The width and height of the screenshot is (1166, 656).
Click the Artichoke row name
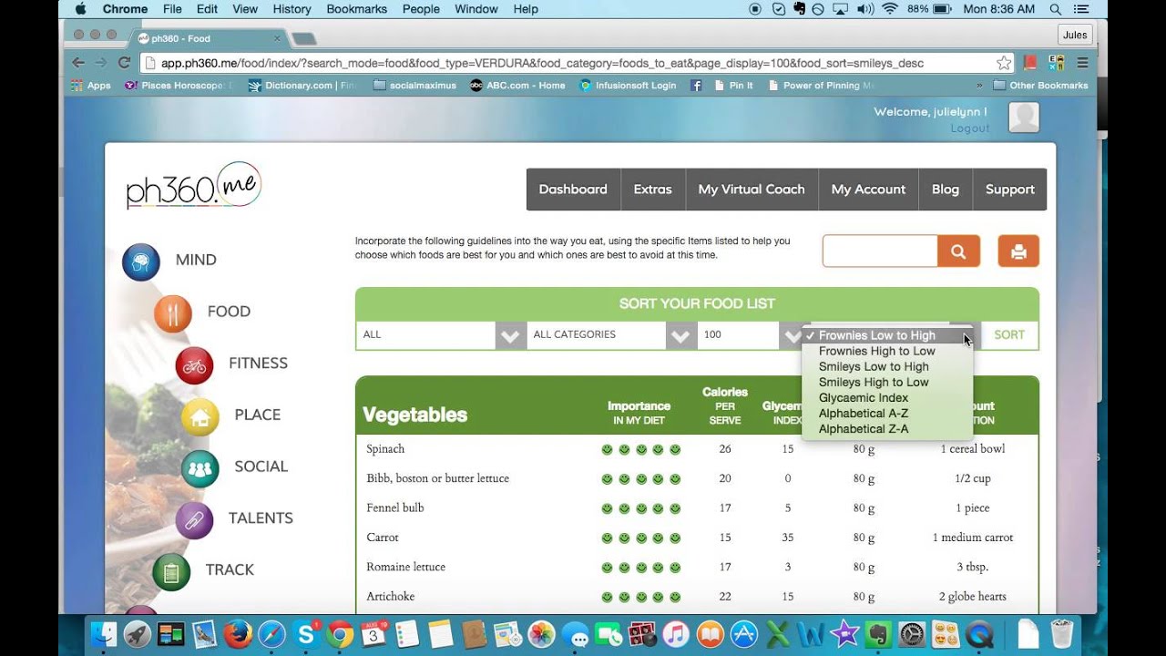tap(391, 597)
